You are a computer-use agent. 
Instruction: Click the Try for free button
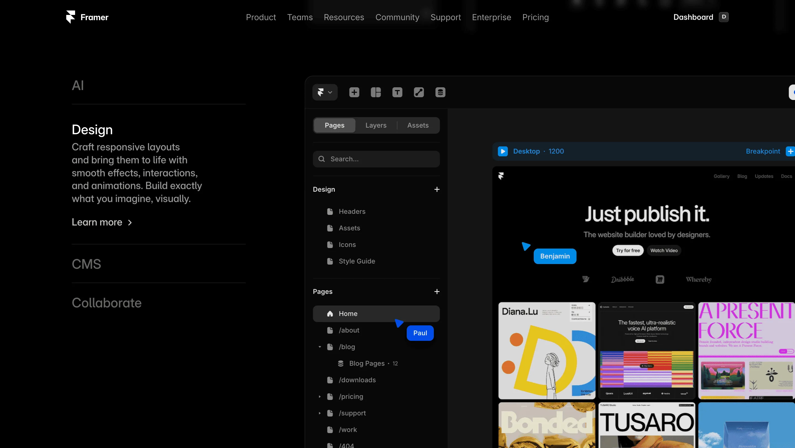pyautogui.click(x=628, y=251)
